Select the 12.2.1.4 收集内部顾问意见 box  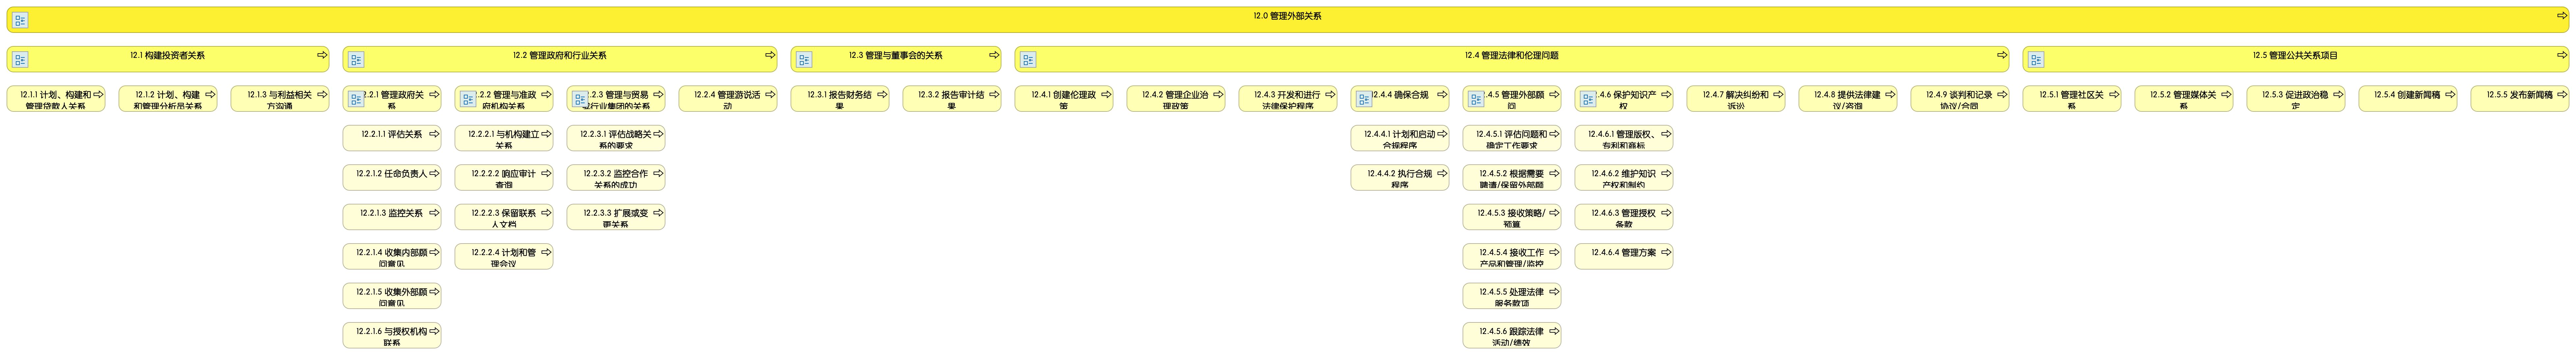392,256
